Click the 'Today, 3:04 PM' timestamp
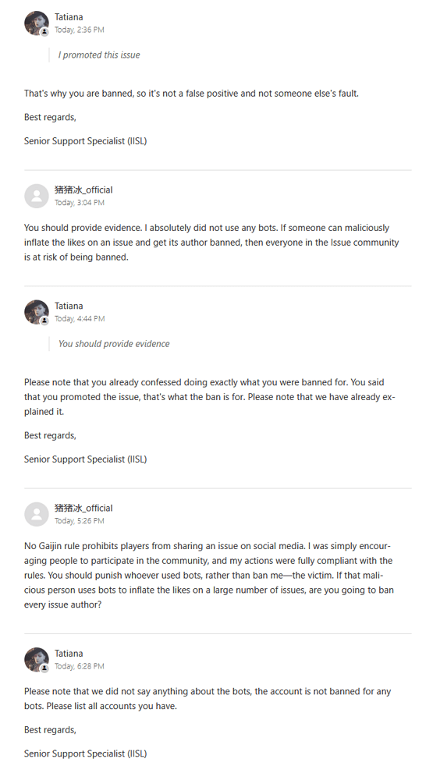Viewport: 433px width, 780px height. click(79, 203)
